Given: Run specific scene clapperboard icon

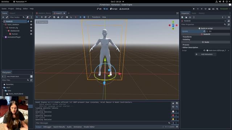Looking at the screenshot, I should (213, 9).
